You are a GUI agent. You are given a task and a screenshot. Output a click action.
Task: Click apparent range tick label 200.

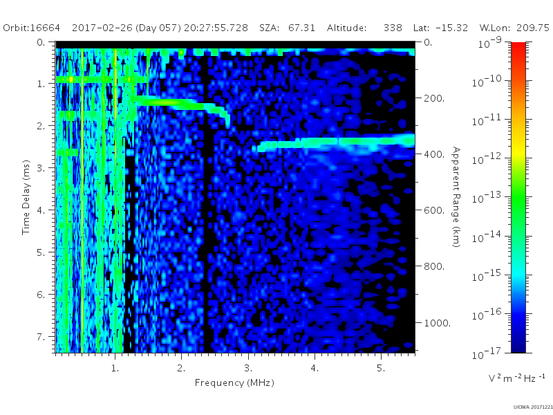(x=434, y=98)
